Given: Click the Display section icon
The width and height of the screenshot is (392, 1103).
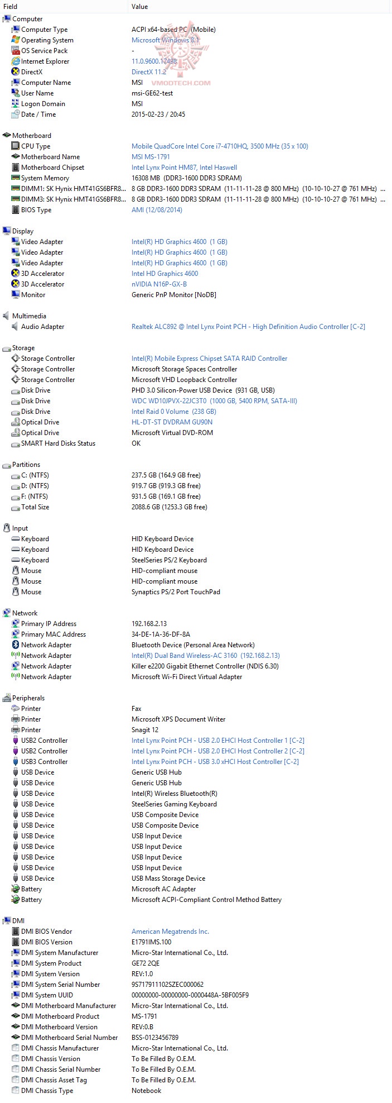Looking at the screenshot, I should click(x=7, y=231).
